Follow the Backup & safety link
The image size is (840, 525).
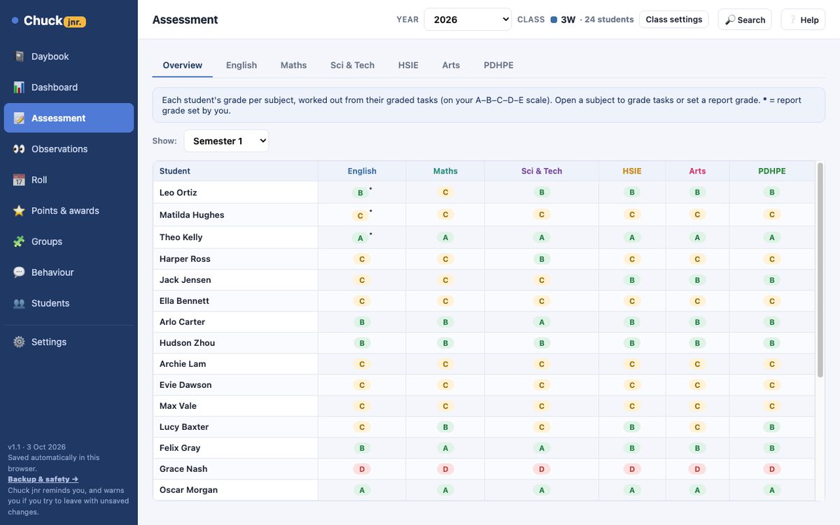pos(43,479)
